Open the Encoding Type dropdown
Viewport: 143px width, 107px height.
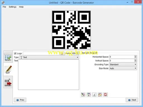coord(123,64)
